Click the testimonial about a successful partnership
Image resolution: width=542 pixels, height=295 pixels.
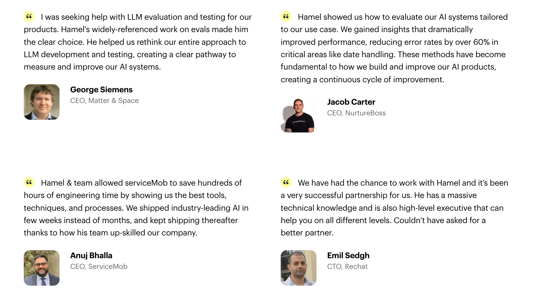coord(394,208)
